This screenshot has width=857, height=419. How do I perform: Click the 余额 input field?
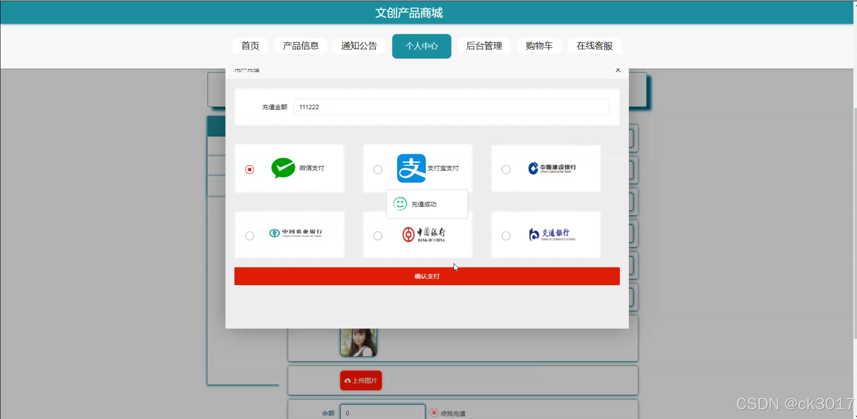pyautogui.click(x=383, y=412)
